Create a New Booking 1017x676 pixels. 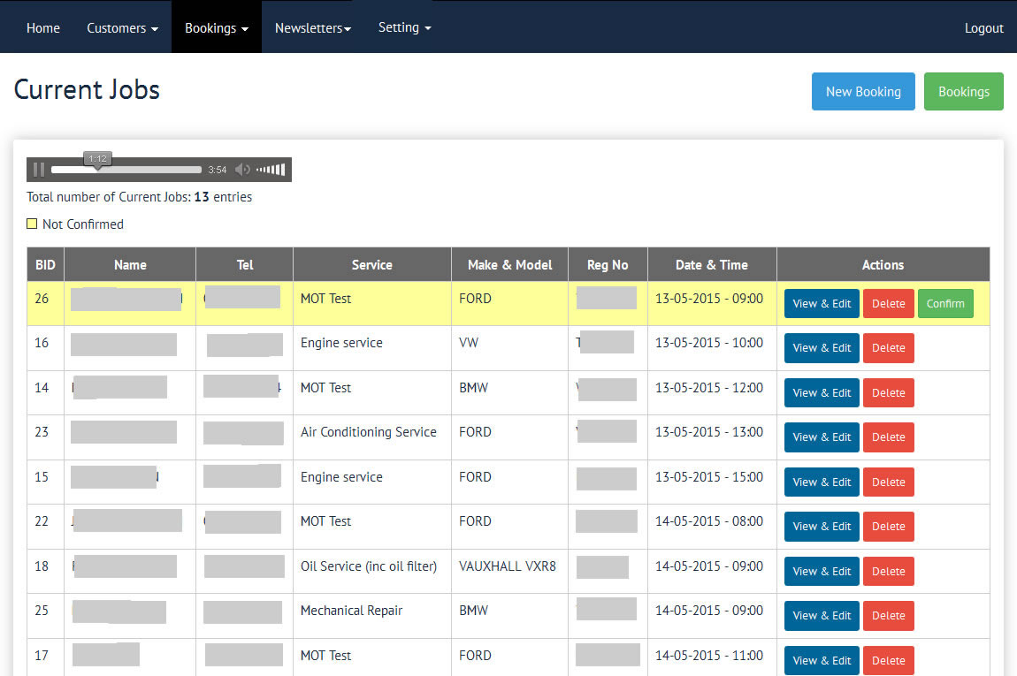tap(863, 92)
